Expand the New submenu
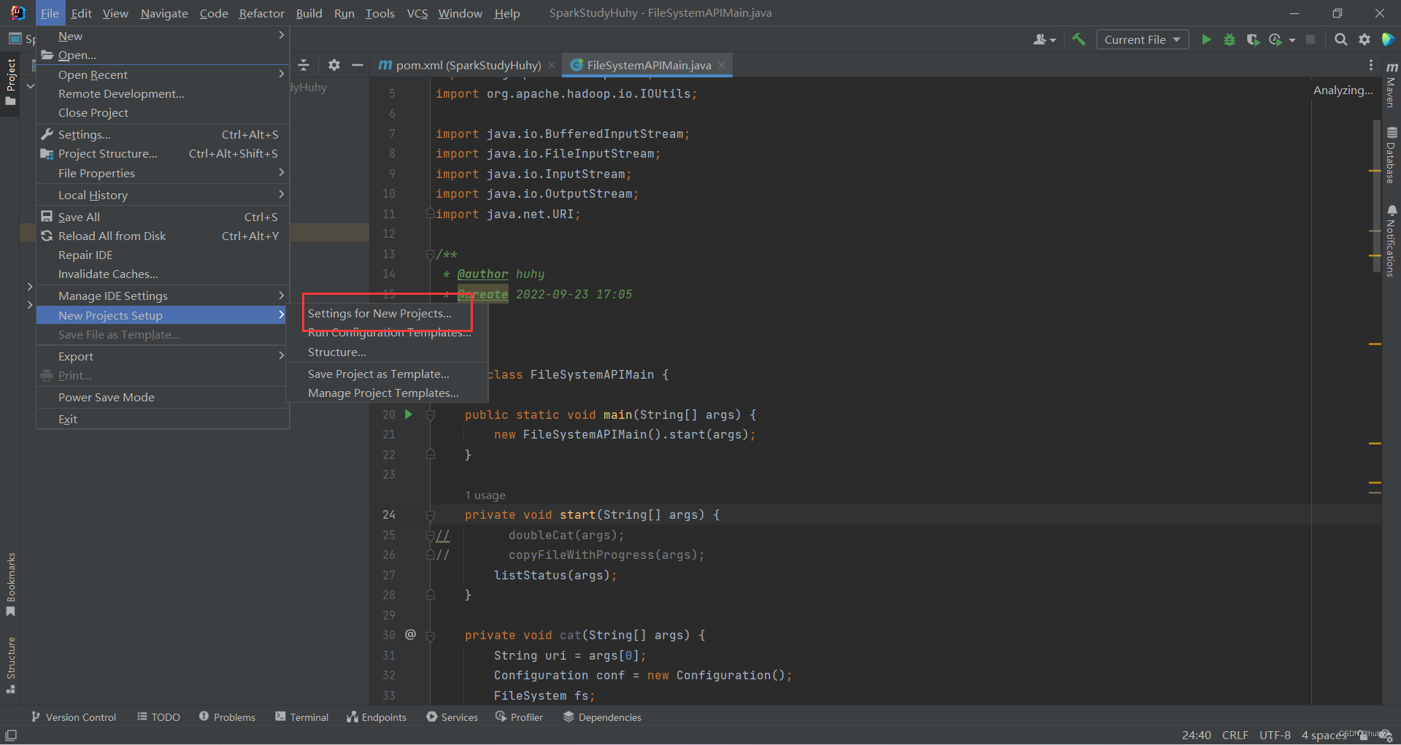Image resolution: width=1401 pixels, height=745 pixels. [163, 36]
